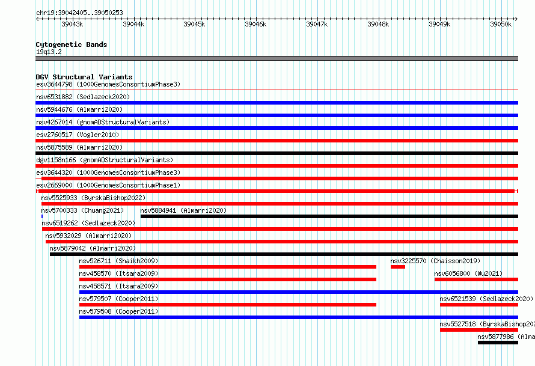Open the nsv458571 (Itsara2009) label
Screen dimensions: 535x366
click(118, 286)
